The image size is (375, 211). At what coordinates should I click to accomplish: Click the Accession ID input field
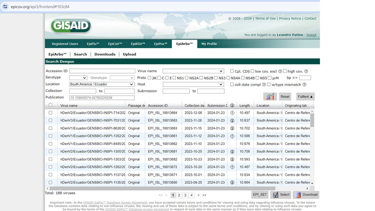(102, 71)
